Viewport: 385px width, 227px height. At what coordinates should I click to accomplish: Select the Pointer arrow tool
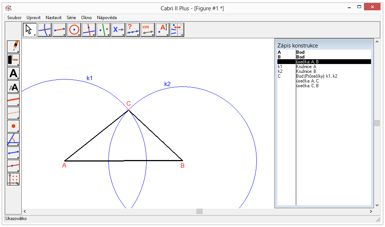tap(30, 30)
